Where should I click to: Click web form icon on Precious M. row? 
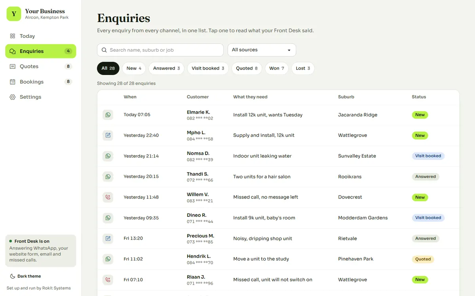coord(108,238)
